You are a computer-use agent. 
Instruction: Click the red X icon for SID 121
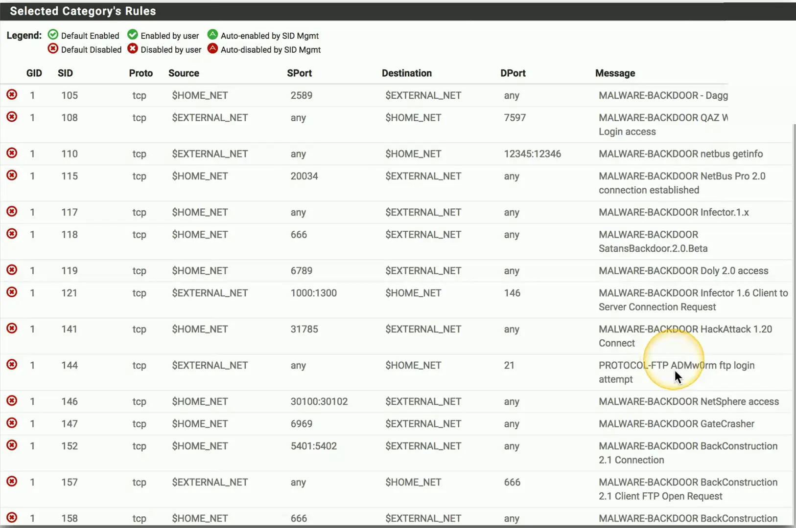click(x=12, y=292)
